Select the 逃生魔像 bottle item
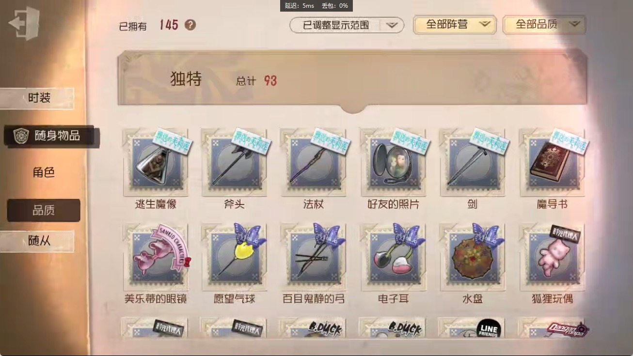This screenshot has width=633, height=356. 156,162
